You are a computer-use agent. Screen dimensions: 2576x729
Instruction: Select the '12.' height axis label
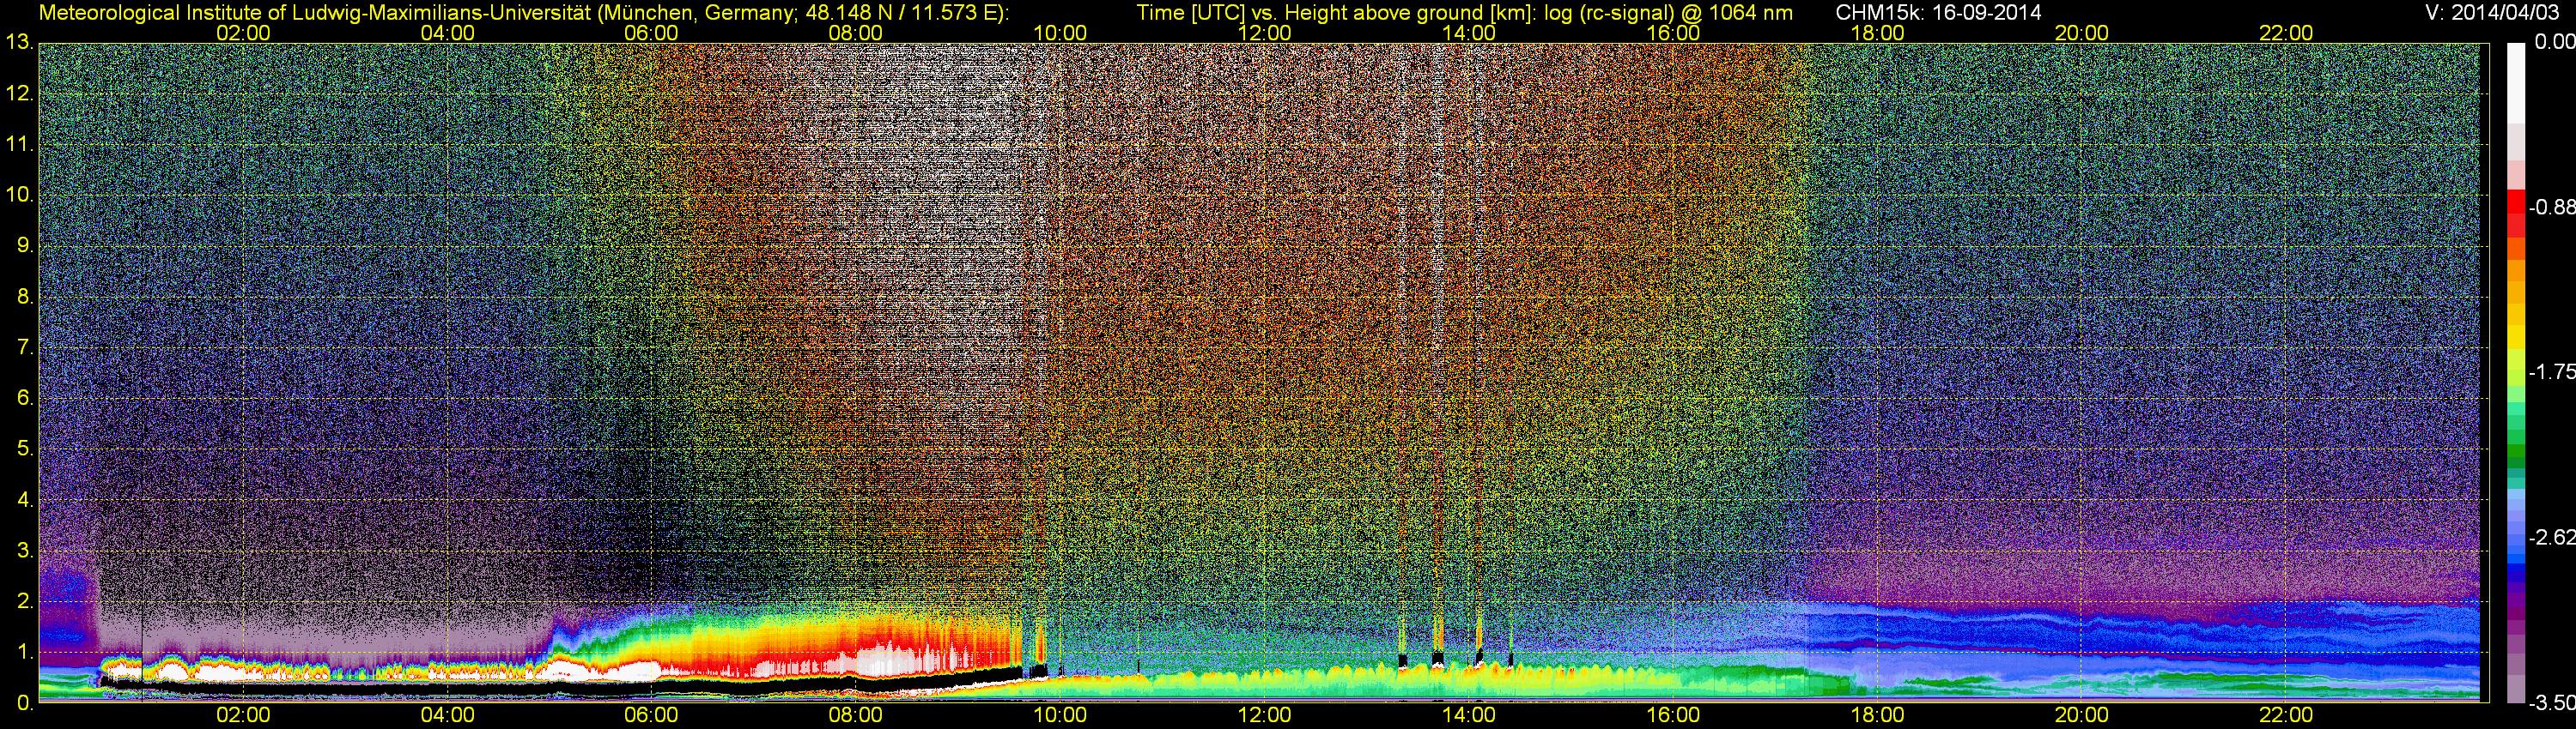coord(19,93)
